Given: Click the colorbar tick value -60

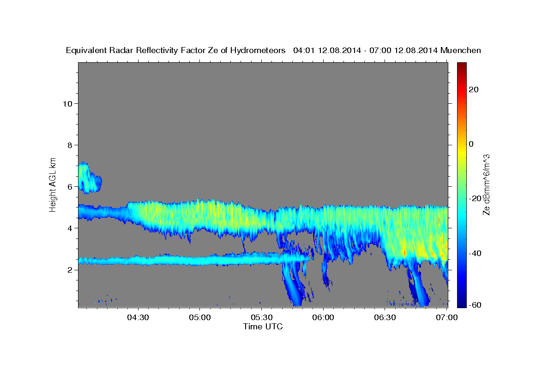Looking at the screenshot, I should pos(476,305).
